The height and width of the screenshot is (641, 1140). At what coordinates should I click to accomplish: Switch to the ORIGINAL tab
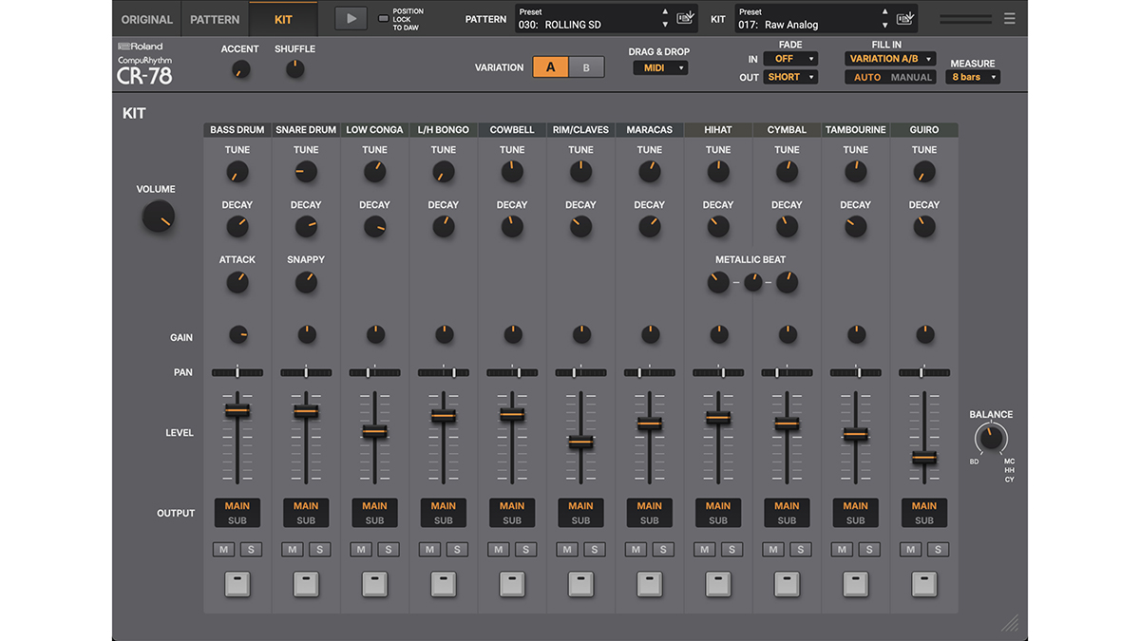146,18
